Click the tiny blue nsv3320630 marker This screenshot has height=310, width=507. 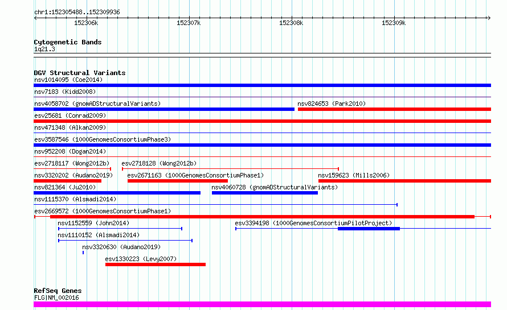coord(83,253)
